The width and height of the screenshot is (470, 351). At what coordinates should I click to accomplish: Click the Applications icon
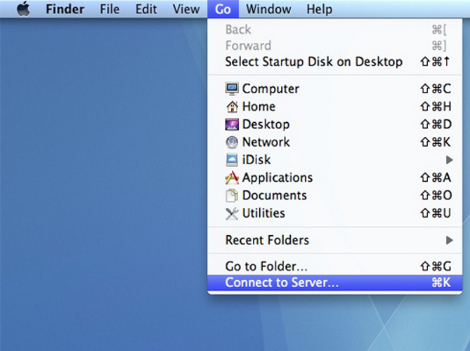(x=232, y=178)
